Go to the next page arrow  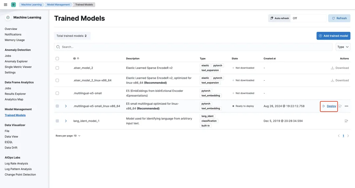point(348,136)
